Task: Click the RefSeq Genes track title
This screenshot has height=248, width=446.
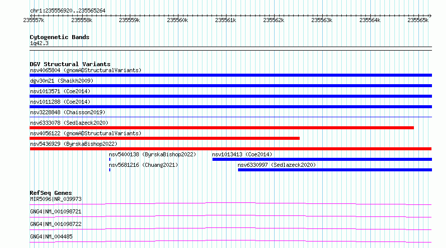Action: (x=51, y=193)
